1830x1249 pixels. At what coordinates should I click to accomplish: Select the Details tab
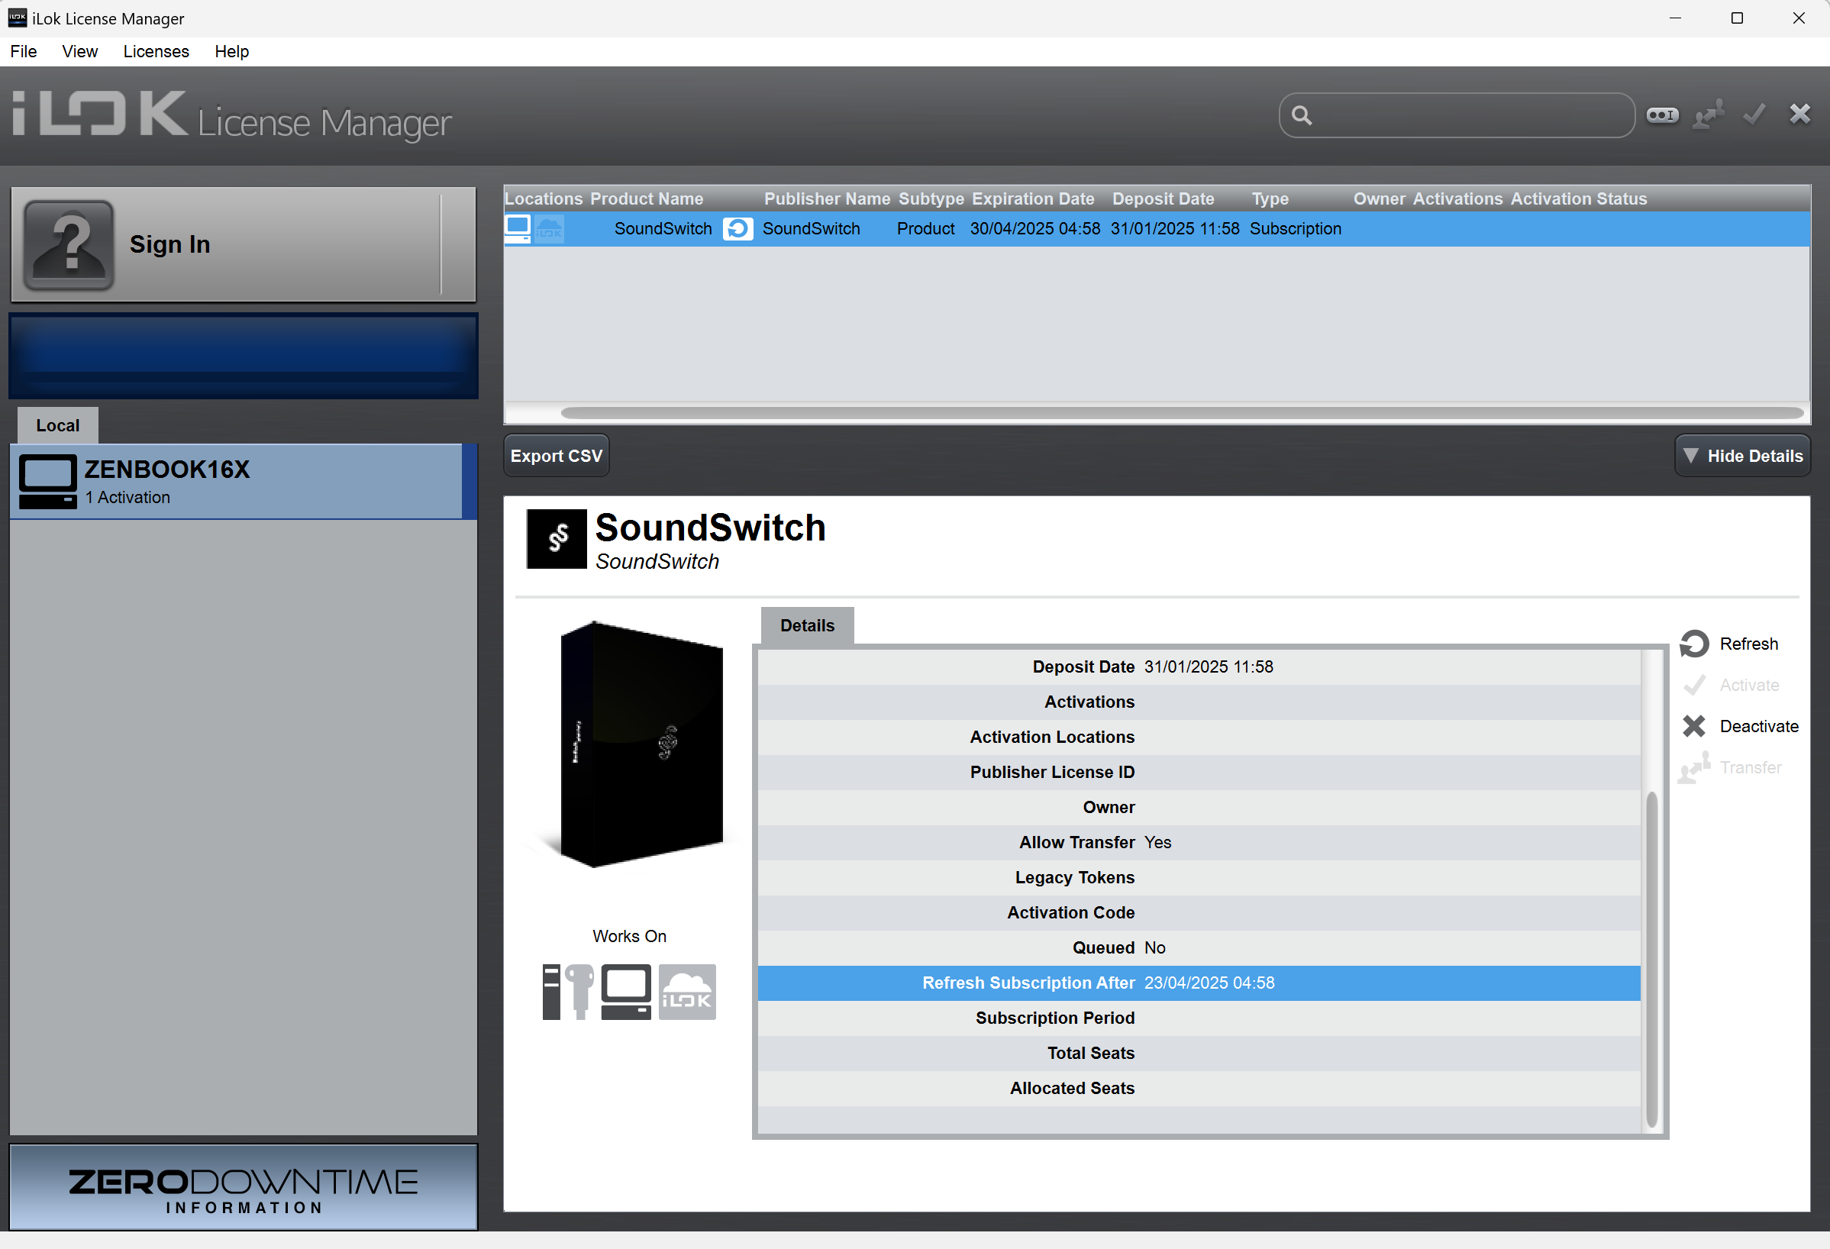click(807, 626)
